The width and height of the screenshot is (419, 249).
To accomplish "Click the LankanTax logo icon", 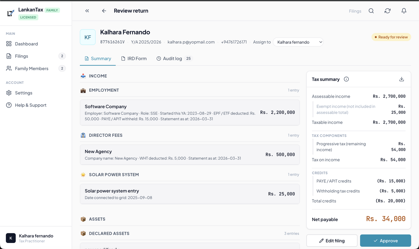I will click(10, 13).
